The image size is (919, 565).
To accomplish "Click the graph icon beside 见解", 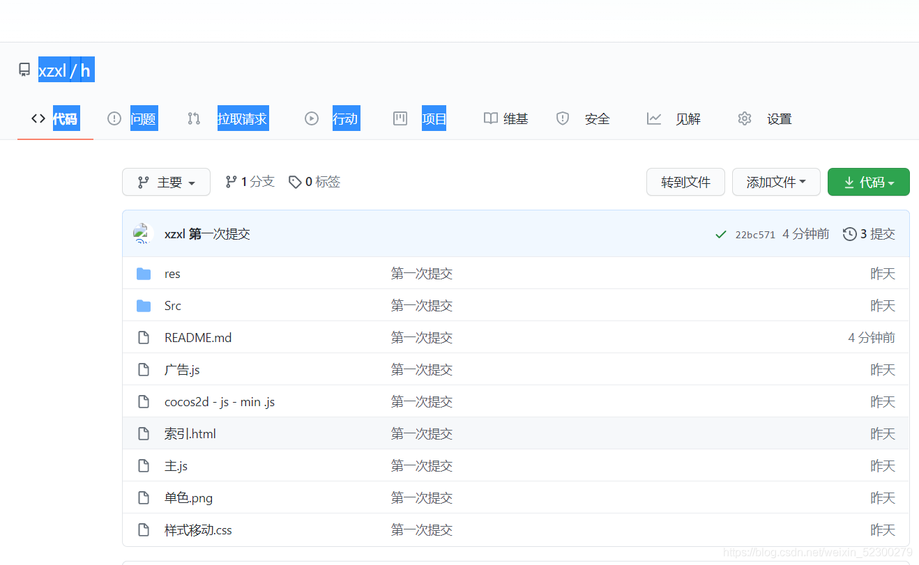I will coord(654,118).
